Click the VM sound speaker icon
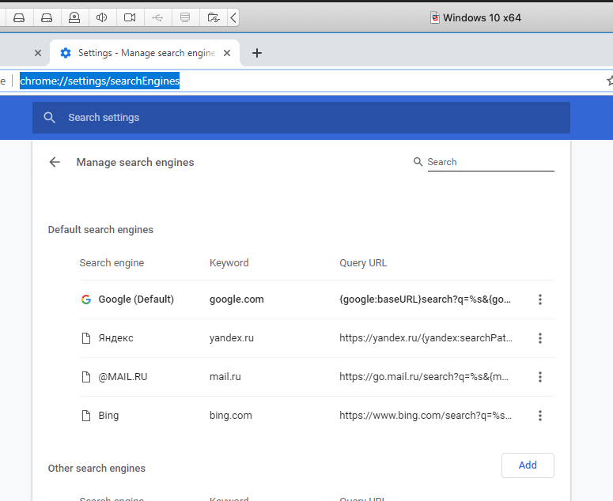The image size is (613, 501). click(102, 17)
